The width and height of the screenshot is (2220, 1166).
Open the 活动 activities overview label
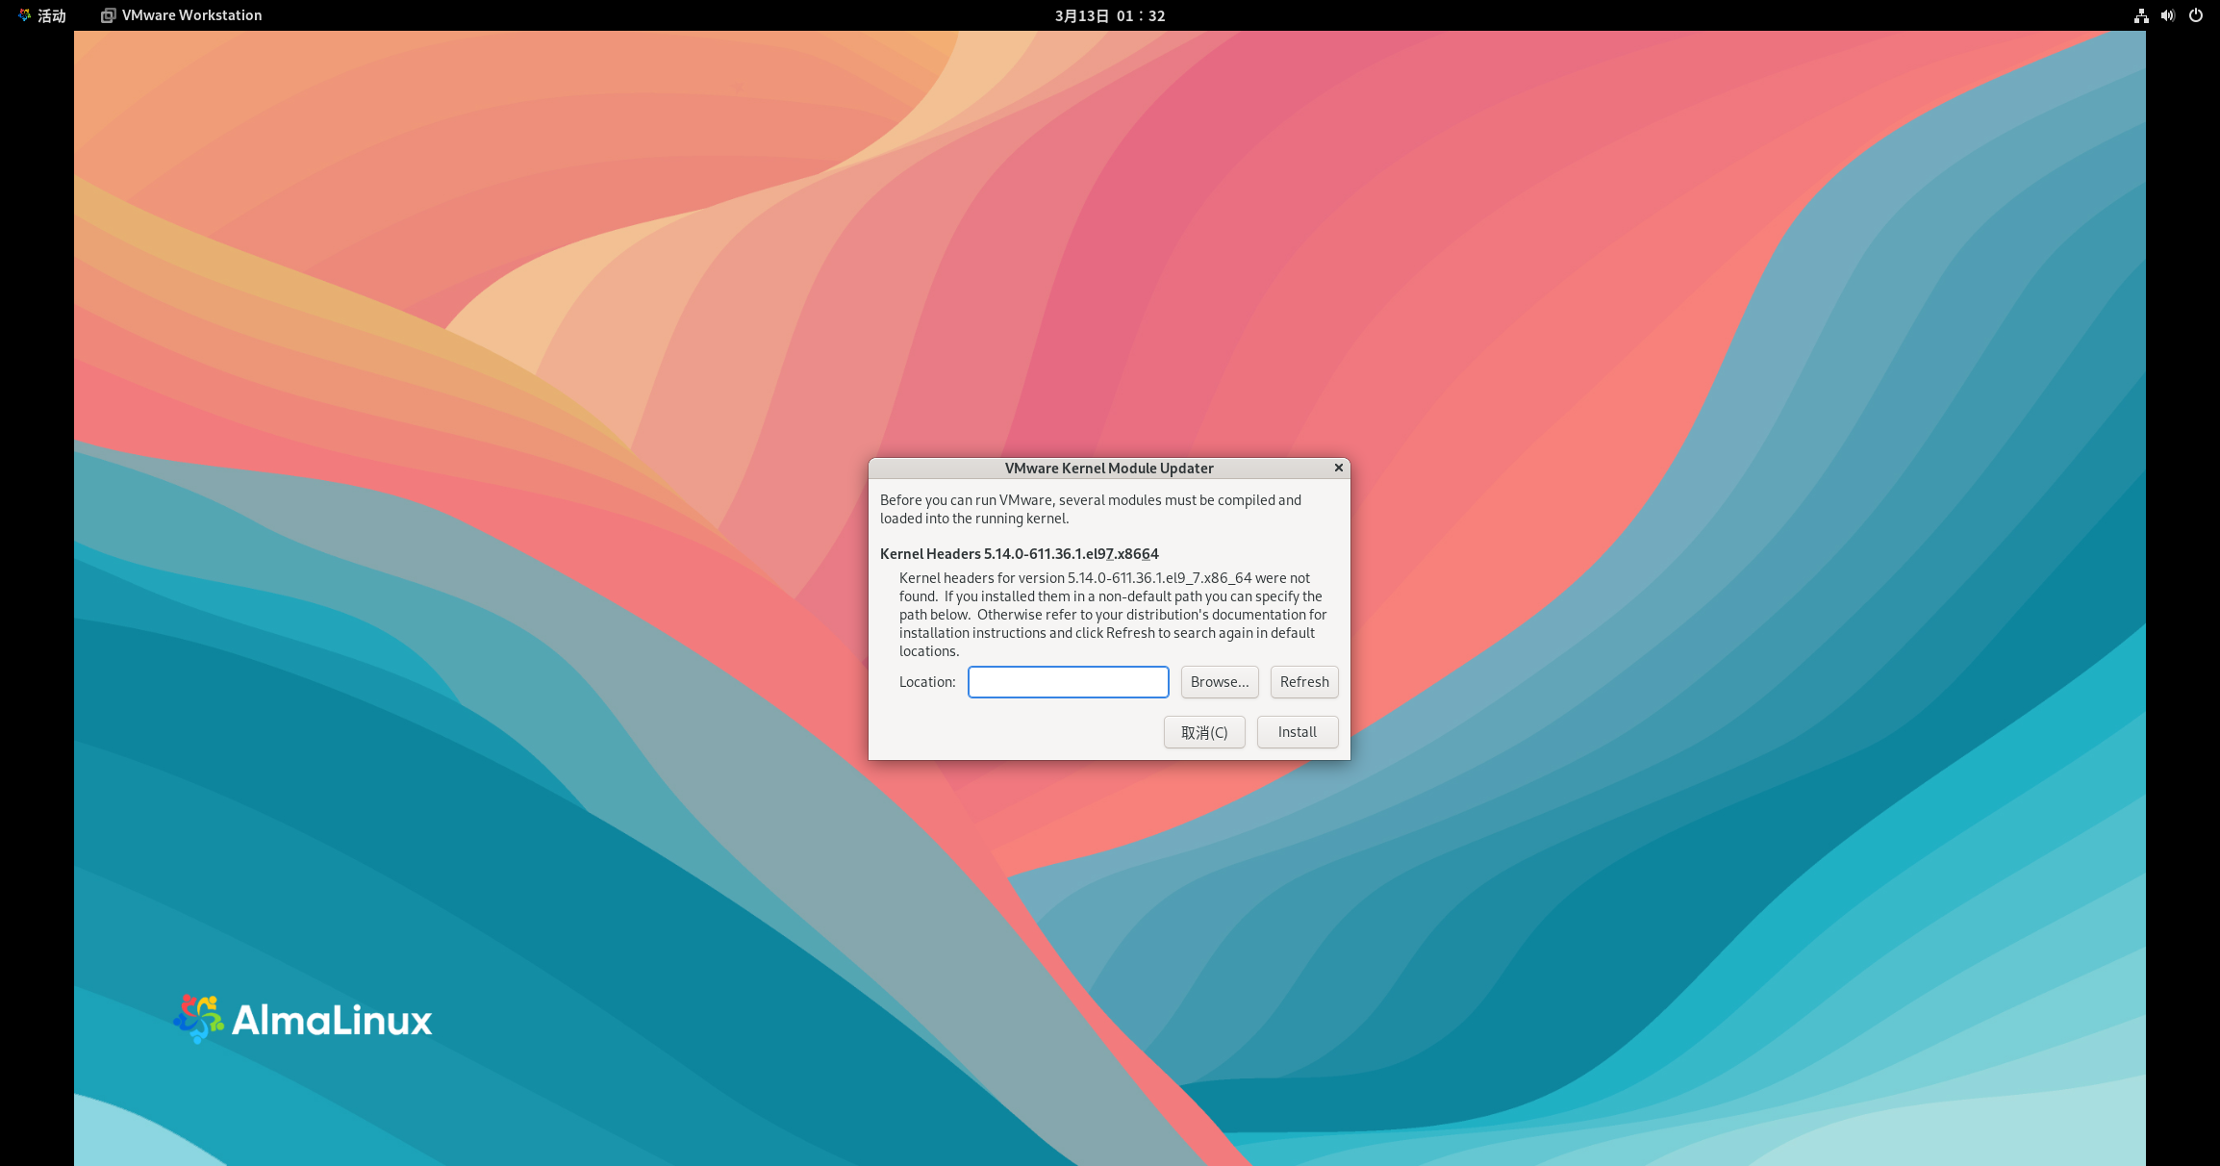click(52, 15)
